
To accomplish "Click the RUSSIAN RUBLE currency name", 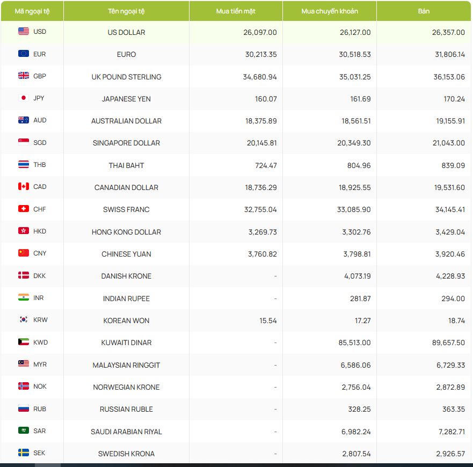I will (126, 410).
